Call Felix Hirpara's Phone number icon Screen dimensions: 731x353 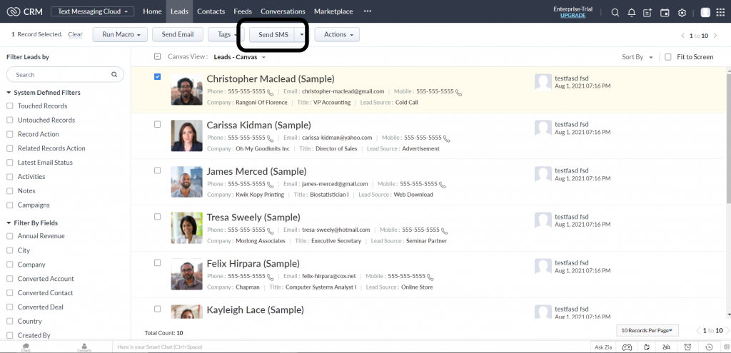271,277
